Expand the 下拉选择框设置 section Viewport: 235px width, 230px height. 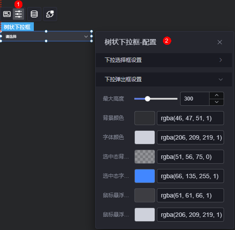(164, 60)
